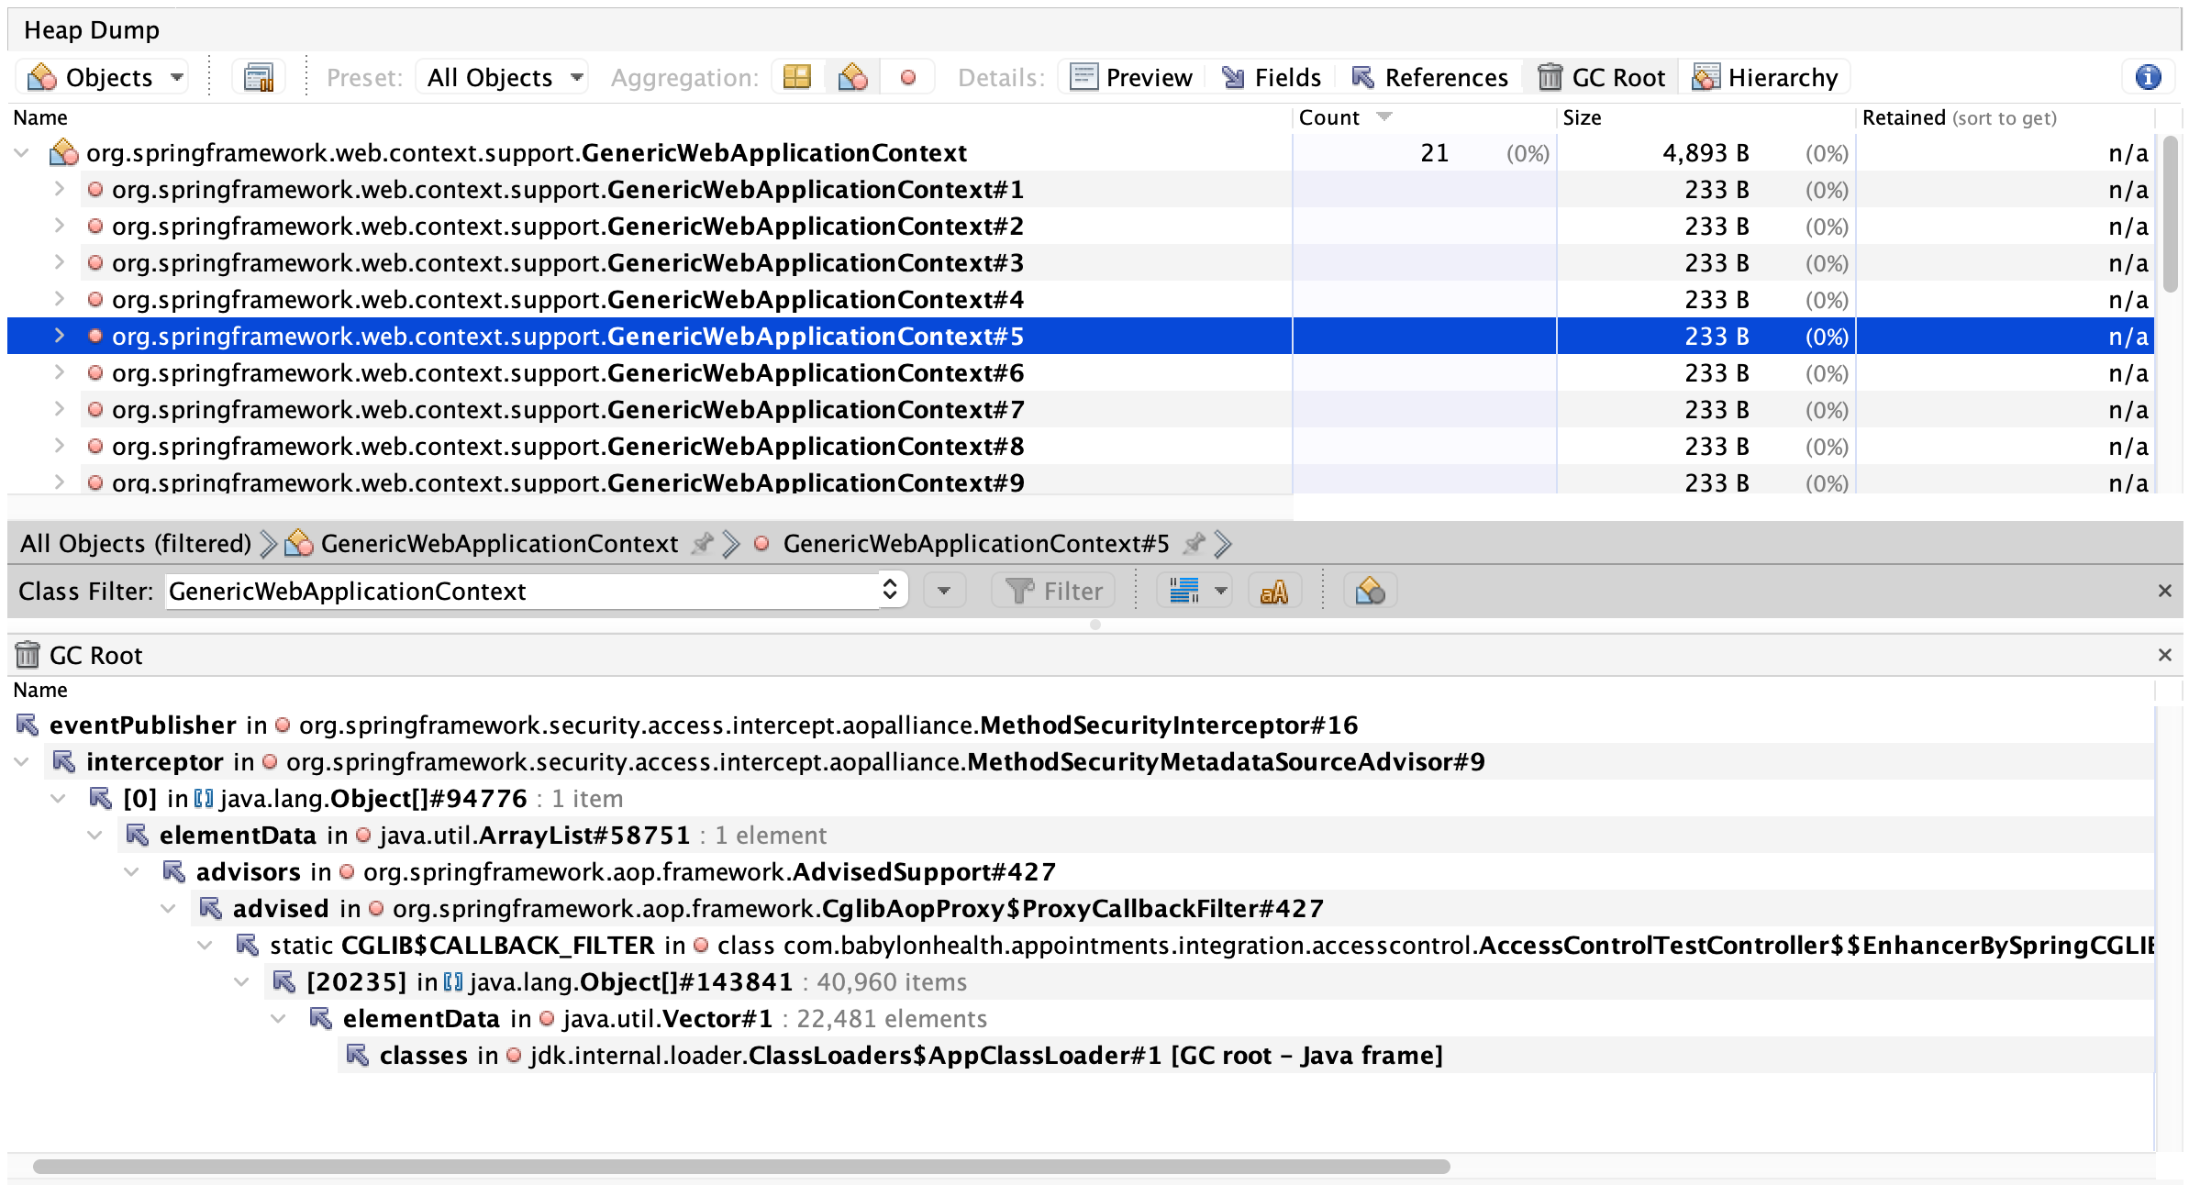
Task: Select GenericWebApplicationContext#7 instance row
Action: [x=1081, y=410]
